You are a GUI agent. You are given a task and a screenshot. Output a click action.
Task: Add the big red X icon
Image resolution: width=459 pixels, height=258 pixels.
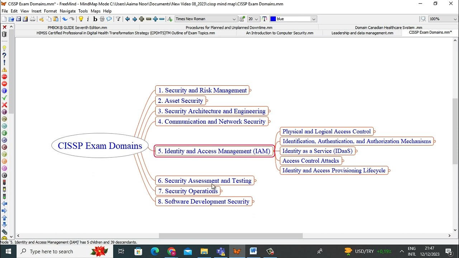(x=4, y=105)
